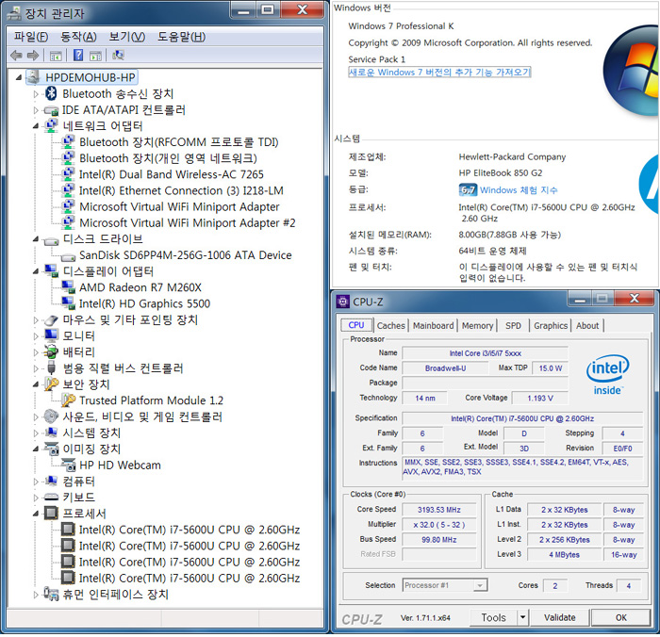This screenshot has height=637, width=660.
Task: Collapse the 프로세서 node
Action: click(x=36, y=514)
